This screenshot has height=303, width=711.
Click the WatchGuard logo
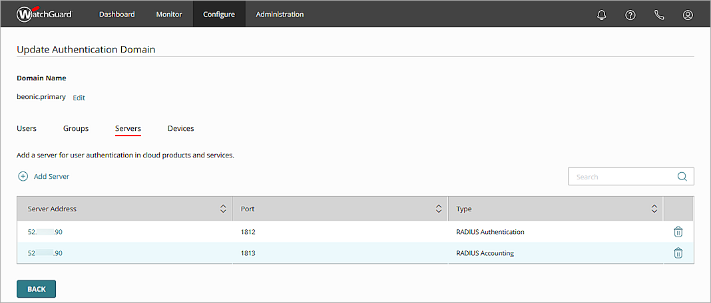[x=44, y=14]
